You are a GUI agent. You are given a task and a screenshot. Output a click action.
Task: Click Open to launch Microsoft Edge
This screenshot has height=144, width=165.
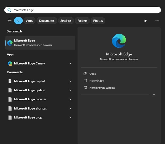[93, 74]
